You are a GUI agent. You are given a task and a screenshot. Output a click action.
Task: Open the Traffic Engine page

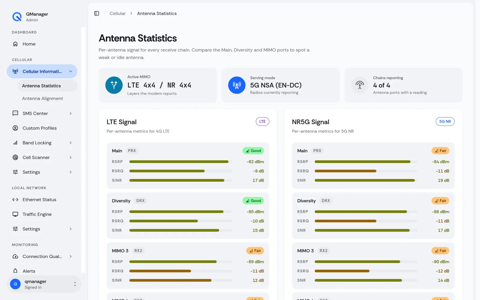42,214
